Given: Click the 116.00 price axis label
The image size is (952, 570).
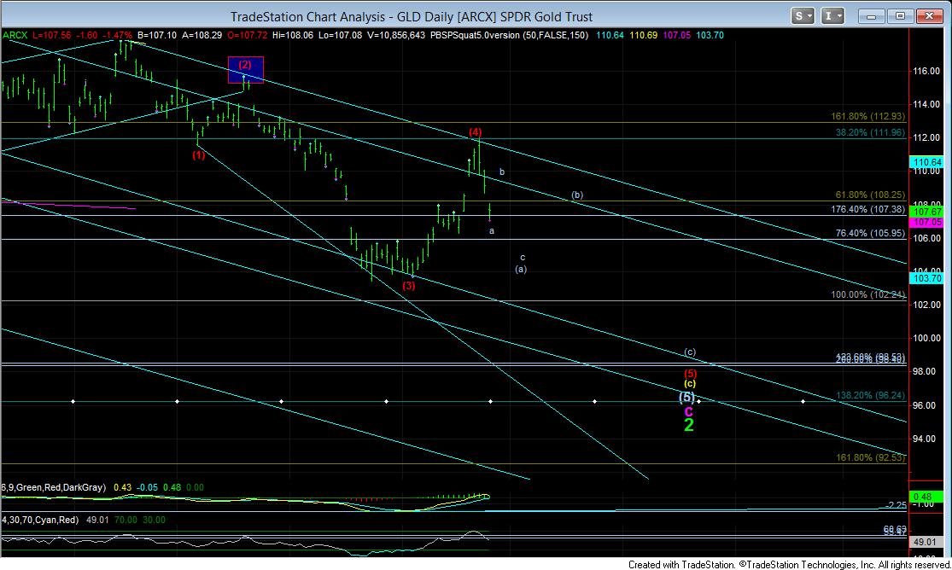Looking at the screenshot, I should (x=926, y=71).
